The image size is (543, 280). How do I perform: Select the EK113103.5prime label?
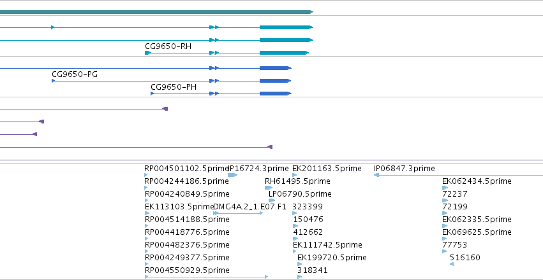pos(179,207)
